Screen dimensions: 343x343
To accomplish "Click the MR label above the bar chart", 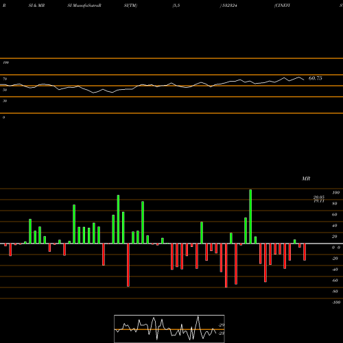I will pos(306,178).
